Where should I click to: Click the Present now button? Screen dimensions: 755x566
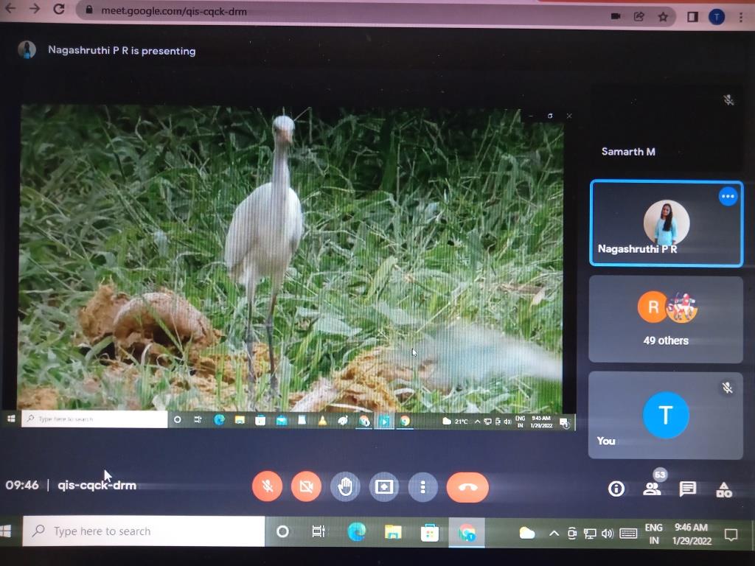pyautogui.click(x=383, y=487)
